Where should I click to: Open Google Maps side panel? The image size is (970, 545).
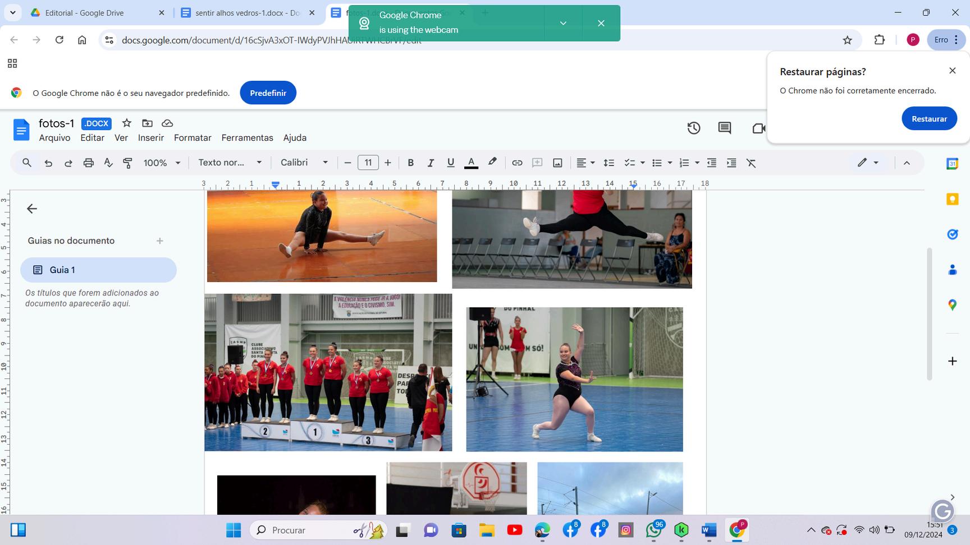(x=952, y=305)
